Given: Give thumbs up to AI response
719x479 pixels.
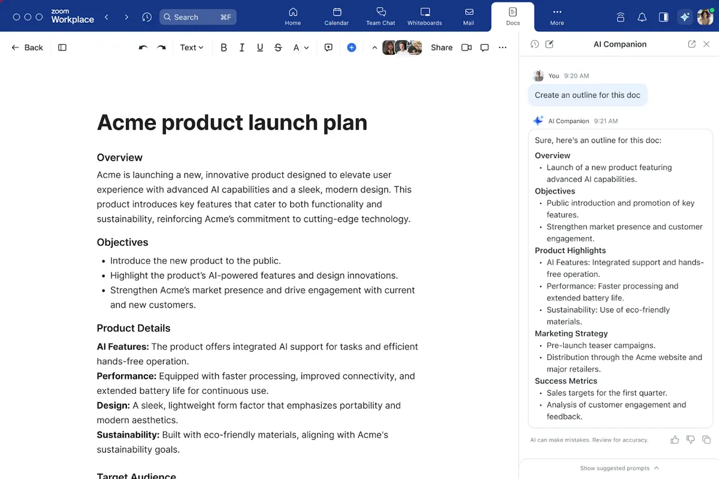Looking at the screenshot, I should pos(675,439).
